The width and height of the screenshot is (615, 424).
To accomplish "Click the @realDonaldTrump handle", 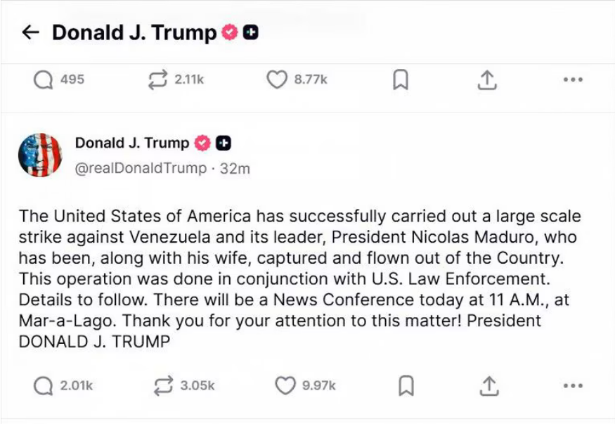I will click(x=141, y=169).
